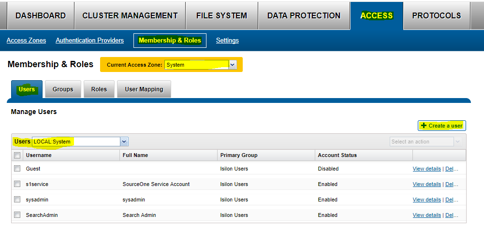This screenshot has height=229, width=484.
Task: Mark the SearchAdmin user checkbox
Action: [17, 215]
